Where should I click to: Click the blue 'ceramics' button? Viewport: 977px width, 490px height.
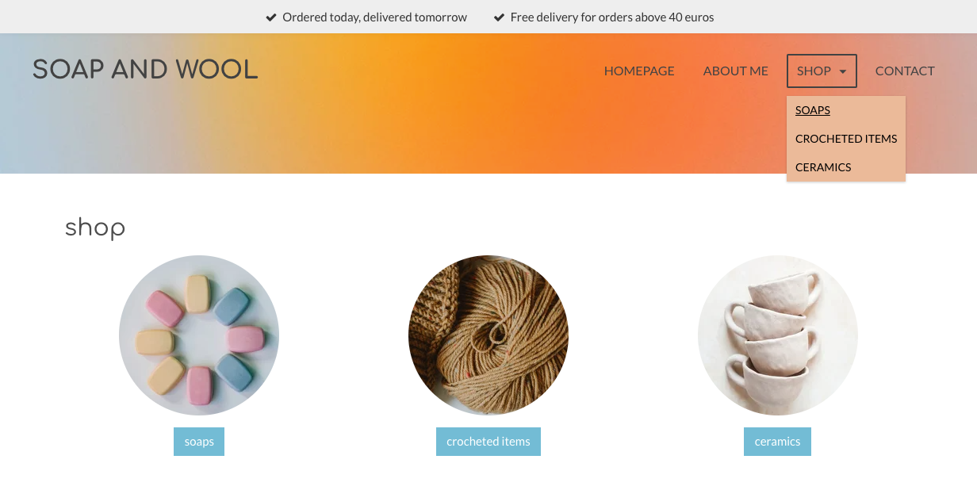[777, 442]
